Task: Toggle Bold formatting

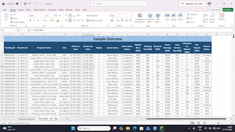Action: (30, 20)
